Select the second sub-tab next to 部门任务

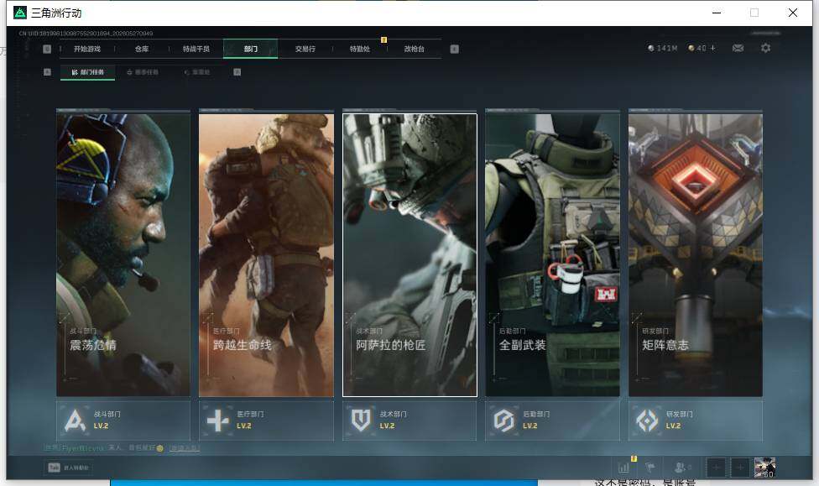pyautogui.click(x=143, y=72)
